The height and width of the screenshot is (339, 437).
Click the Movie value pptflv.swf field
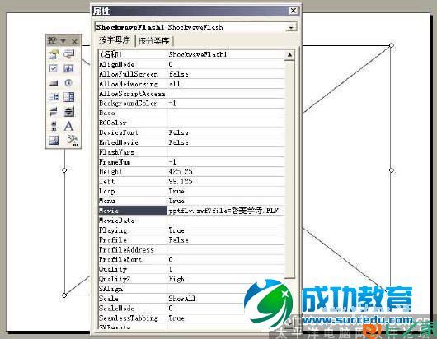(x=226, y=211)
